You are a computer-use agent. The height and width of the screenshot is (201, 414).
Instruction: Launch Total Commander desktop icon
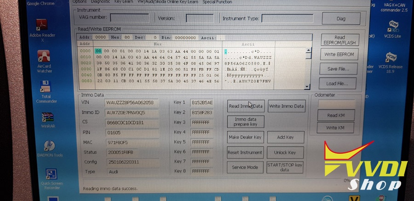pos(46,92)
